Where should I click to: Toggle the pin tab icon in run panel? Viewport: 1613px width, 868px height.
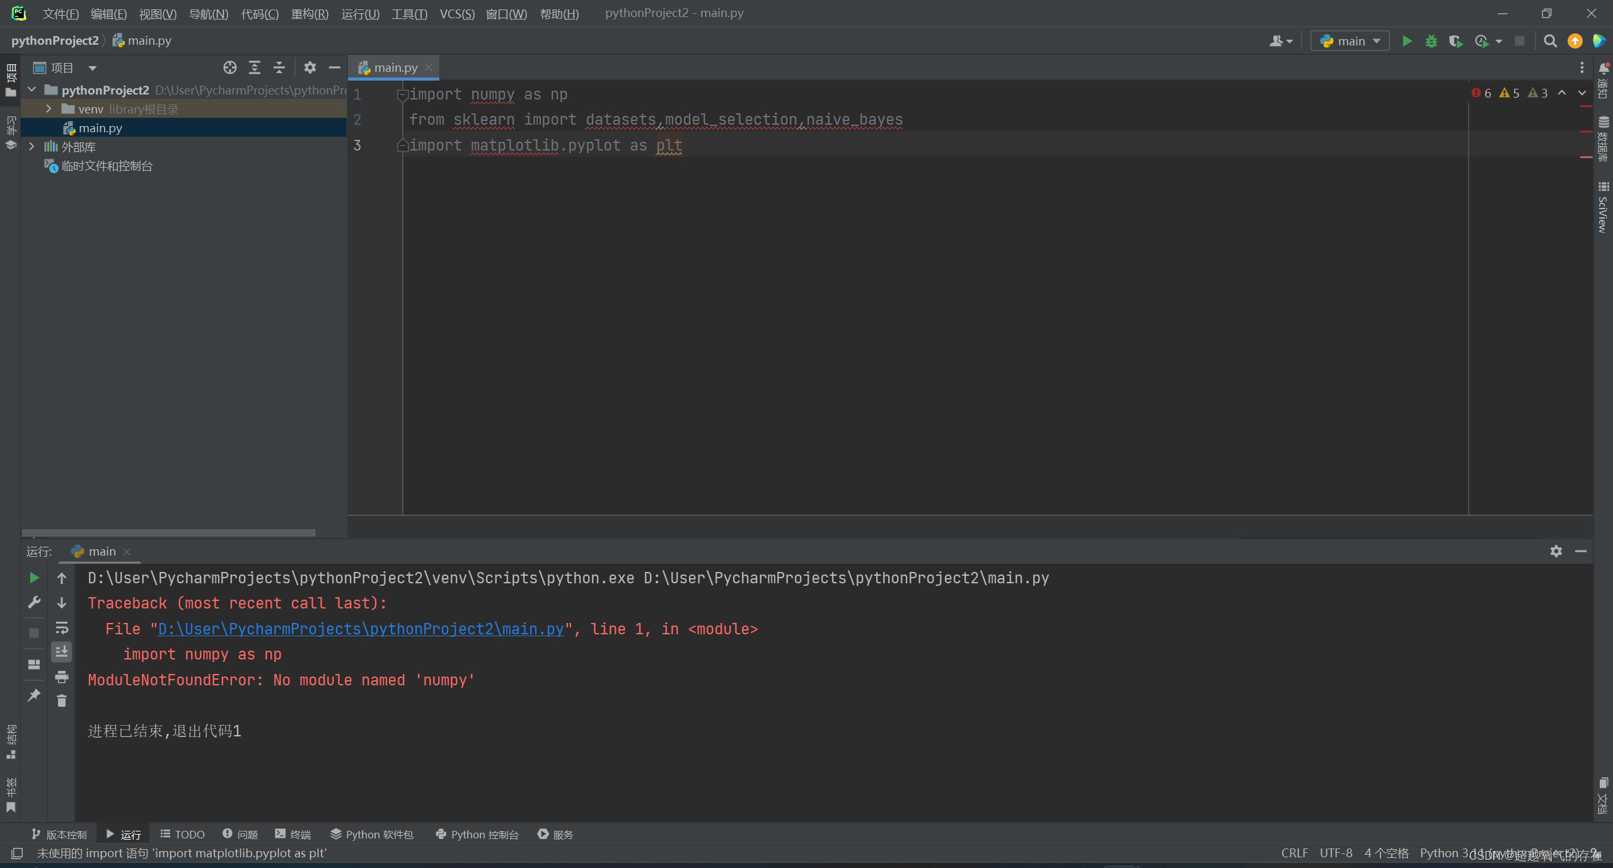34,695
